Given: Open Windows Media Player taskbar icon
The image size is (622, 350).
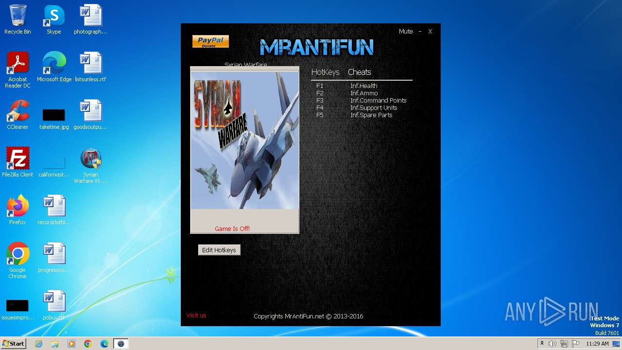Looking at the screenshot, I should pos(71,344).
